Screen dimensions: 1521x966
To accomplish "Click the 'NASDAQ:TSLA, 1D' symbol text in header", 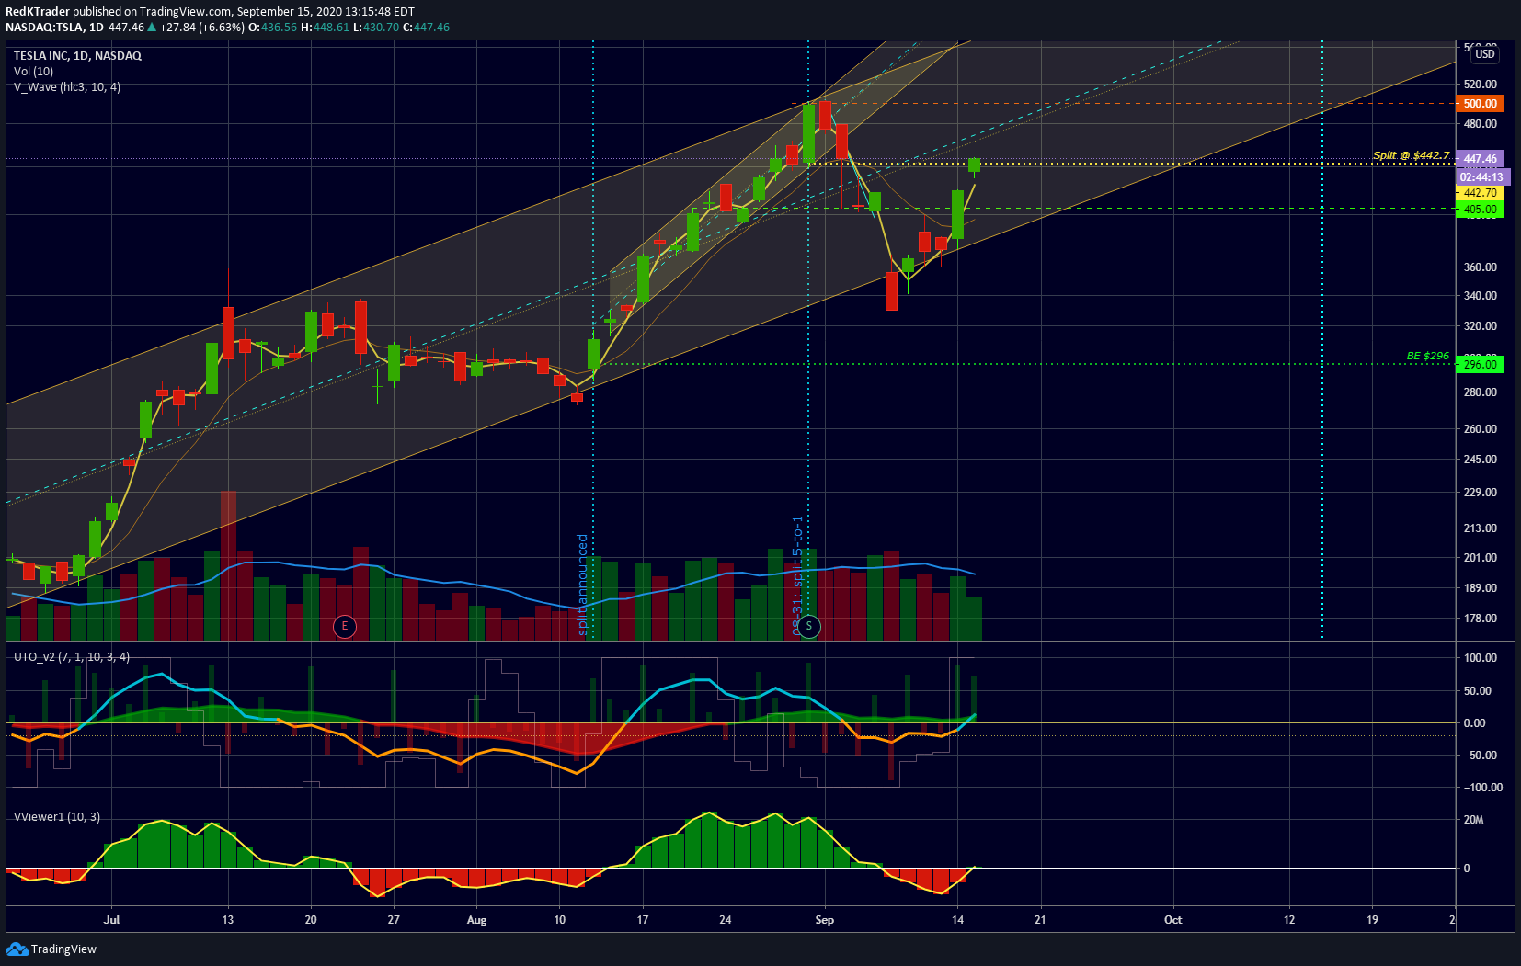I will tap(54, 28).
